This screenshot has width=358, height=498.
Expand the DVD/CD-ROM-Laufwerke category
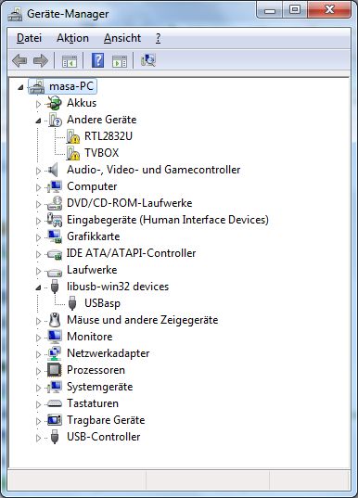[38, 204]
